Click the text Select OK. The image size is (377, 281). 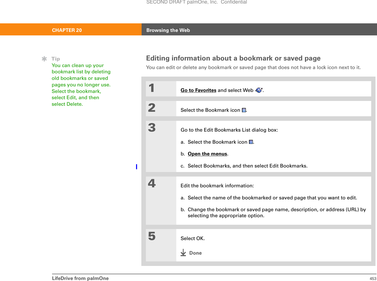pos(193,239)
